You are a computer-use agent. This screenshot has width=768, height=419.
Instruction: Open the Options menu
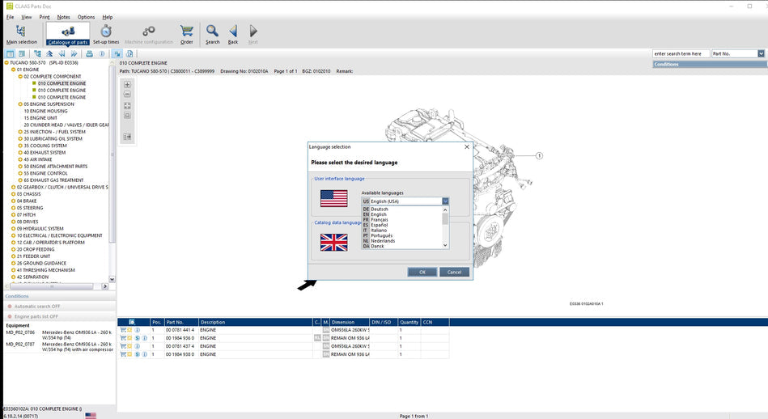pyautogui.click(x=86, y=16)
